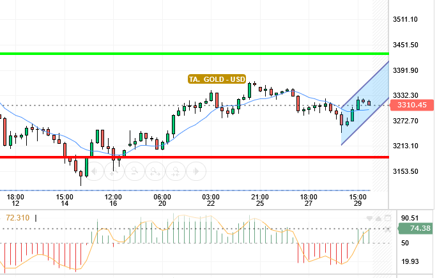The width and height of the screenshot is (437, 278).
Task: Click the 3272.70 price axis label
Action: tap(406, 121)
